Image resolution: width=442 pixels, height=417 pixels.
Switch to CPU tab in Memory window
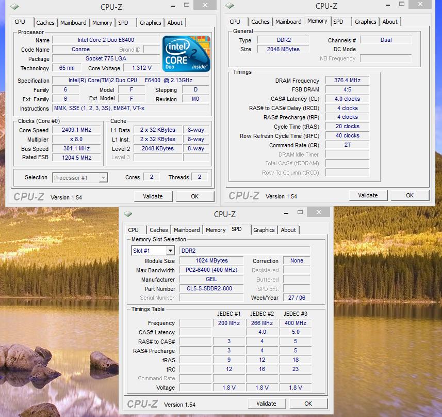(235, 22)
